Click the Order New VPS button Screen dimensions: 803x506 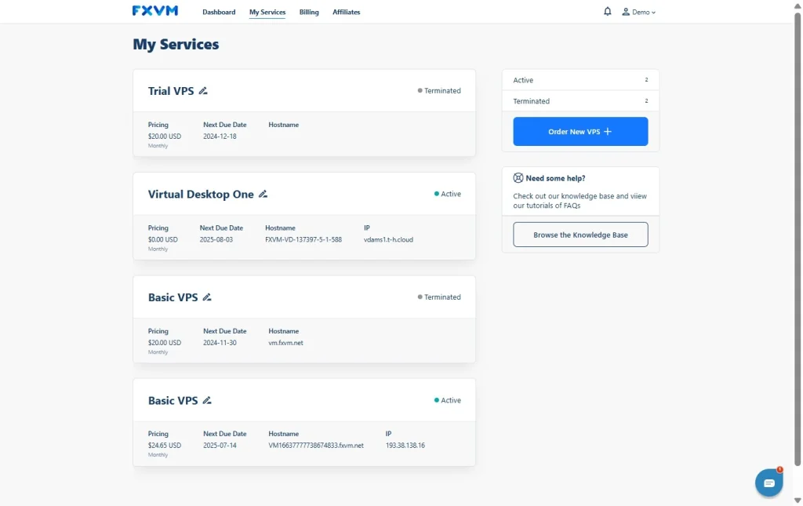580,132
